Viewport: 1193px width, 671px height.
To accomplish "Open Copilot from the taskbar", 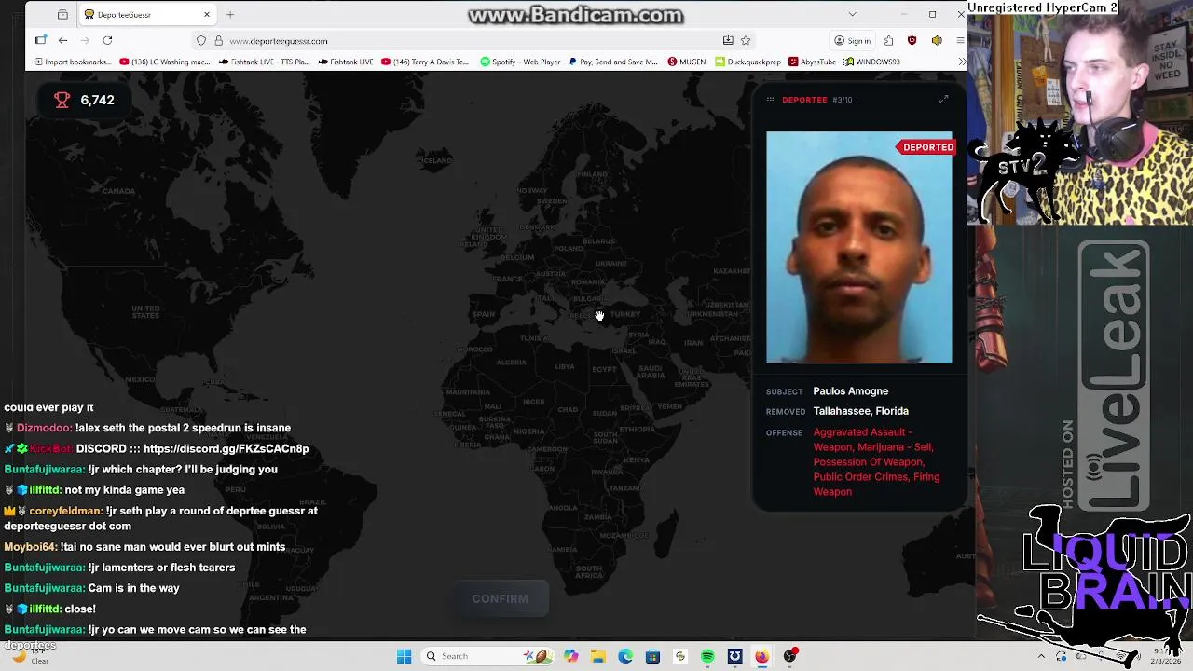I will tap(570, 656).
